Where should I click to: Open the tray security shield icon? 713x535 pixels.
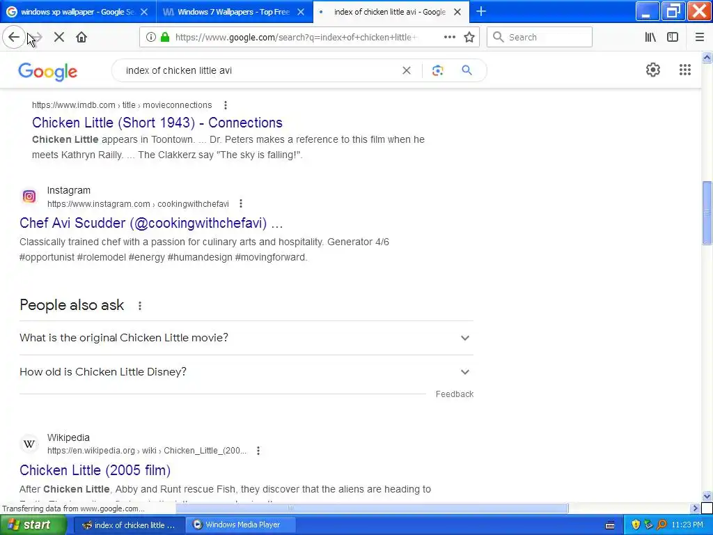tap(636, 525)
